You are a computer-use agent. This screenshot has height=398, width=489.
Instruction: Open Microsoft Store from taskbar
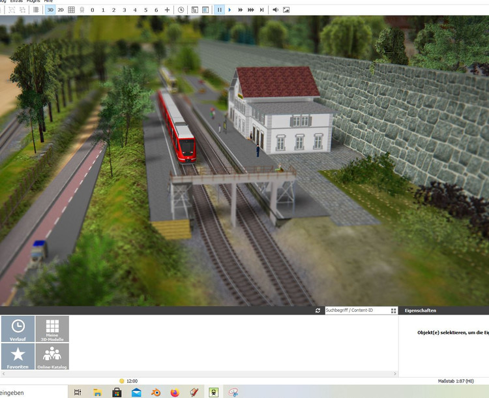(x=117, y=392)
